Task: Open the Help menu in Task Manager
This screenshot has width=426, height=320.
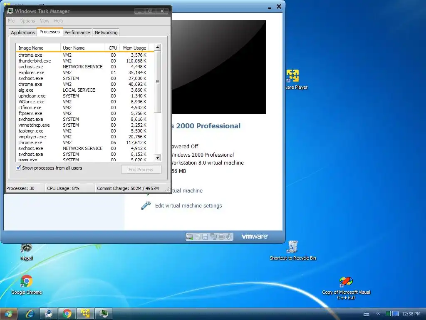Action: click(x=58, y=21)
